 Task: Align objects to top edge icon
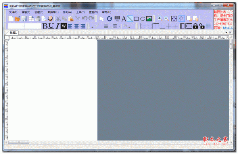click(156, 26)
